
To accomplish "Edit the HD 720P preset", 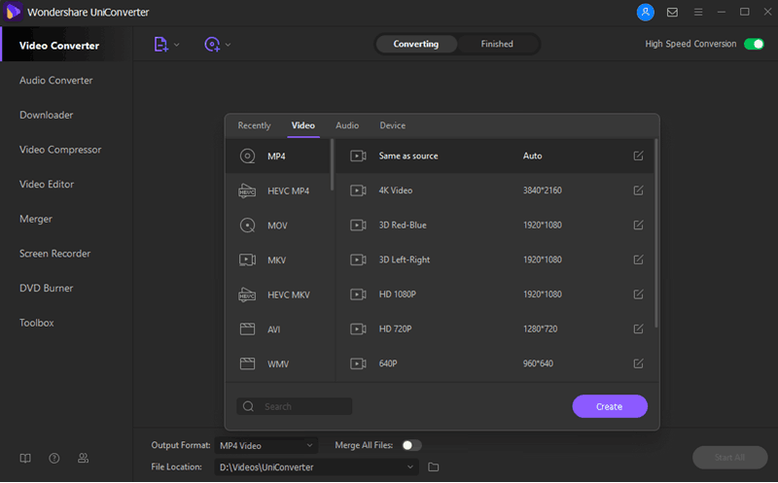I will pyautogui.click(x=638, y=328).
